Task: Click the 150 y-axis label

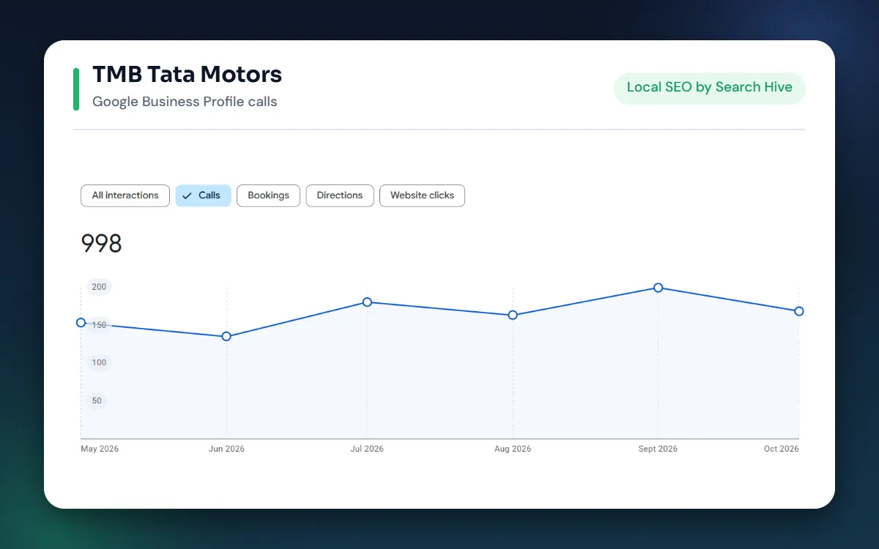Action: 99,325
